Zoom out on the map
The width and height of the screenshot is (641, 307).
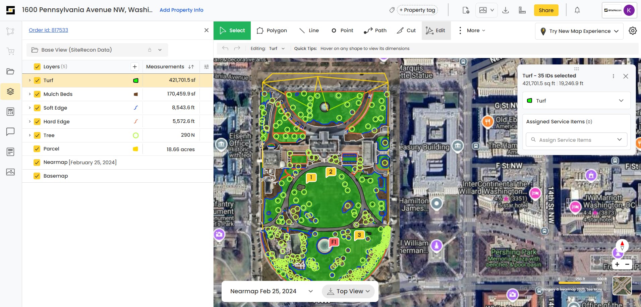tap(627, 264)
